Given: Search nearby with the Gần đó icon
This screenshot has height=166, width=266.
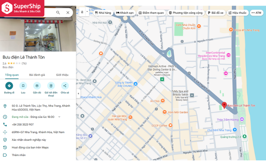Looking at the screenshot, I should pos(37,86).
